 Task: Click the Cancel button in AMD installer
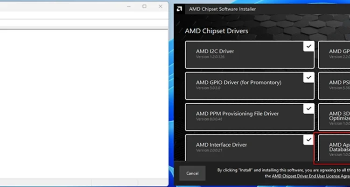click(x=192, y=173)
